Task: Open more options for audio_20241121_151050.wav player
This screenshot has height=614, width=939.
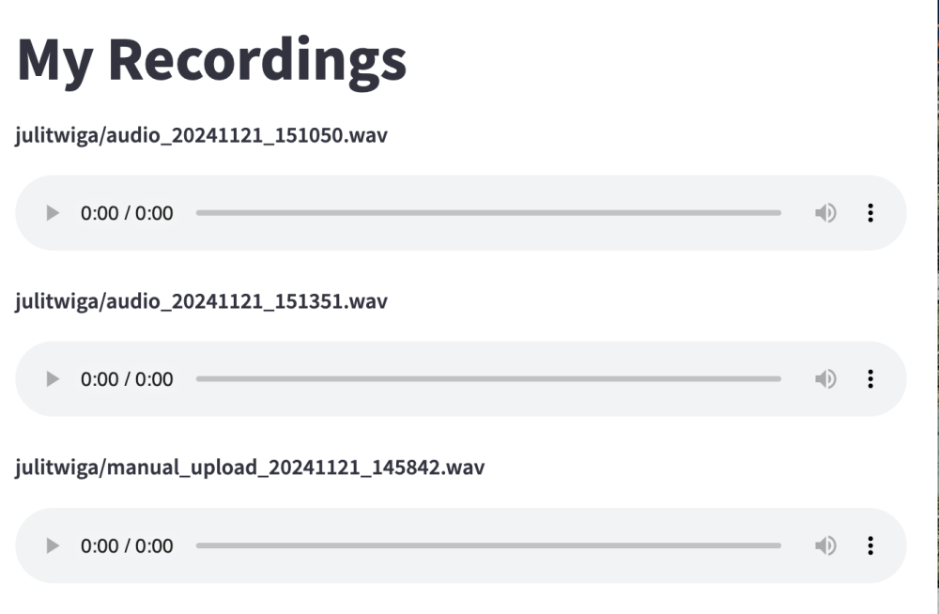Action: point(870,213)
